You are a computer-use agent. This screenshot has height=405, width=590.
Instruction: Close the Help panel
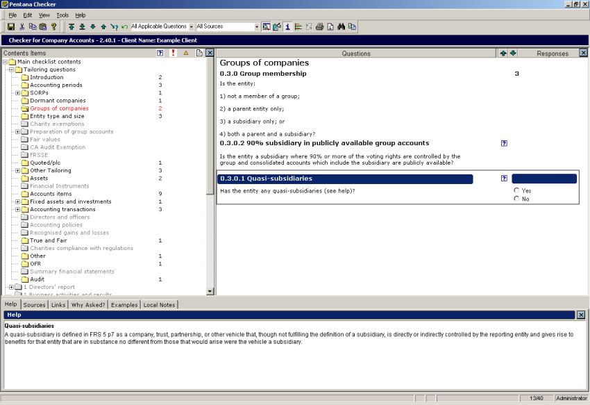[x=581, y=315]
